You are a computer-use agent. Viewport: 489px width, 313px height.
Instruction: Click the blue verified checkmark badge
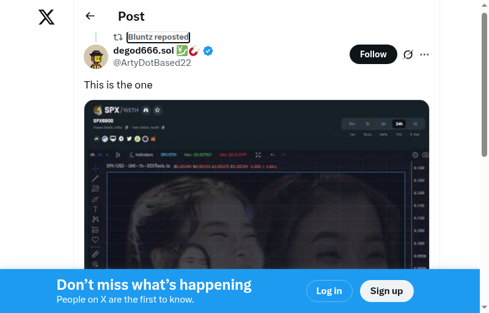208,51
